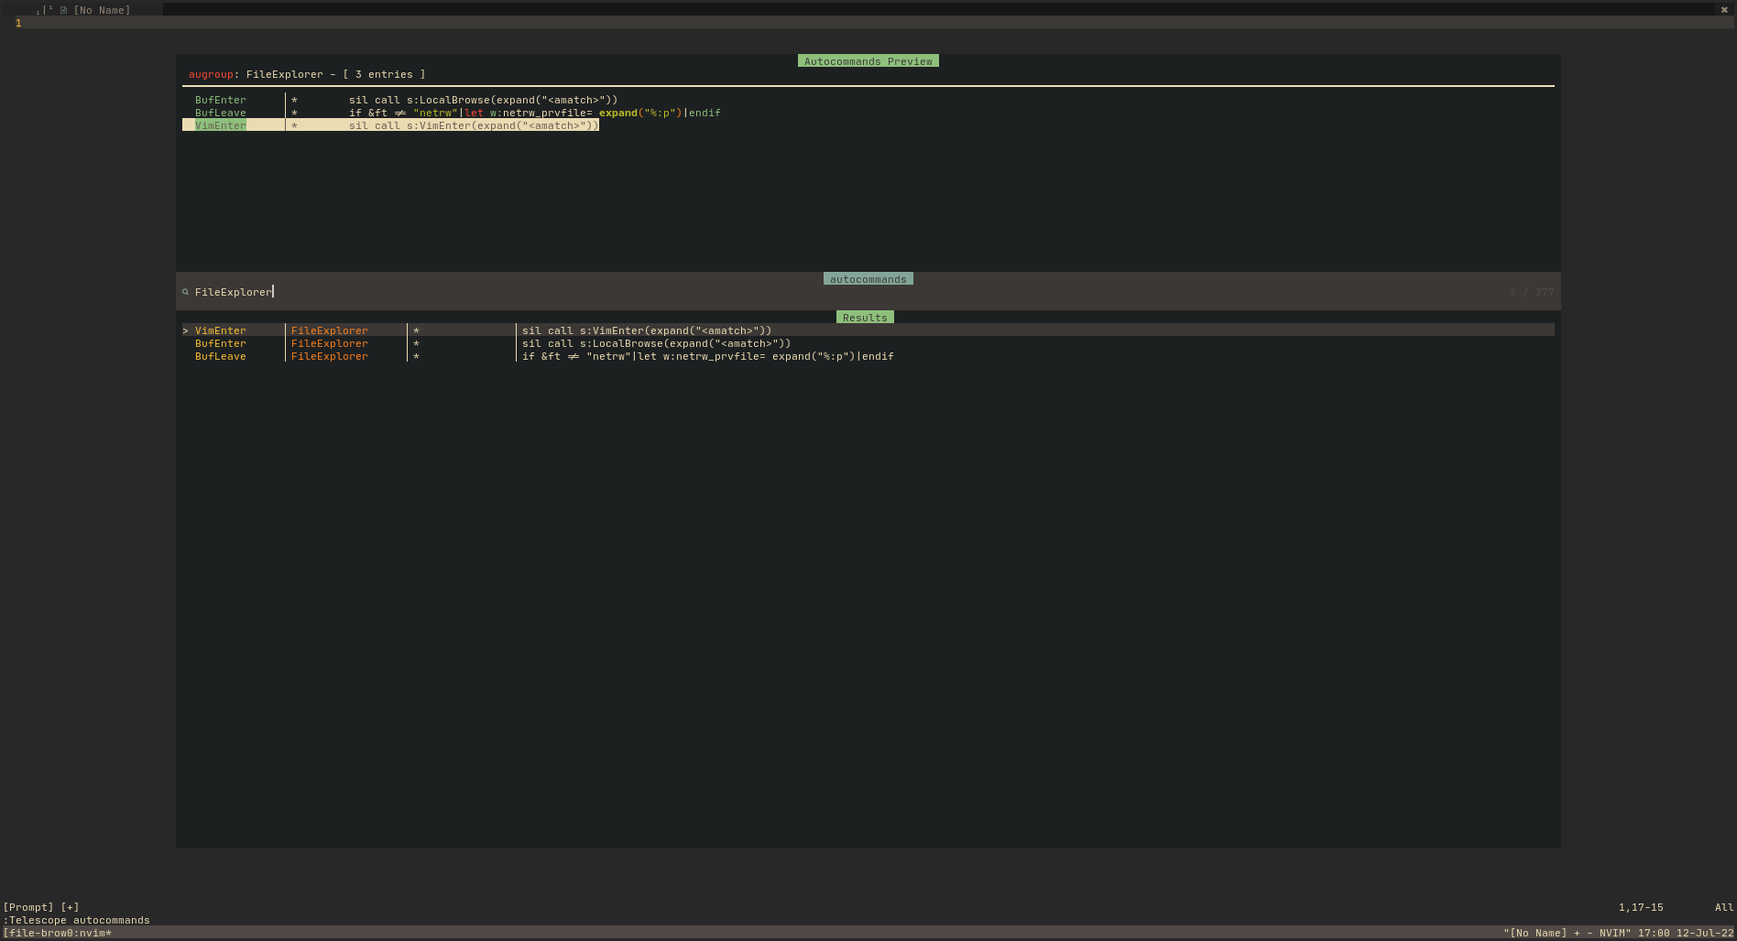Click the tmux clock 17:00 12-Jul-22
The height and width of the screenshot is (941, 1737).
[1686, 933]
